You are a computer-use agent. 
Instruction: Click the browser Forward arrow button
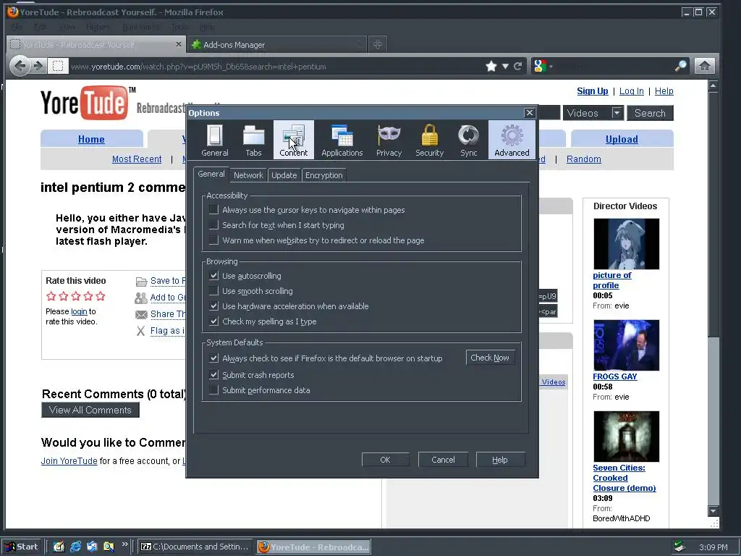38,66
